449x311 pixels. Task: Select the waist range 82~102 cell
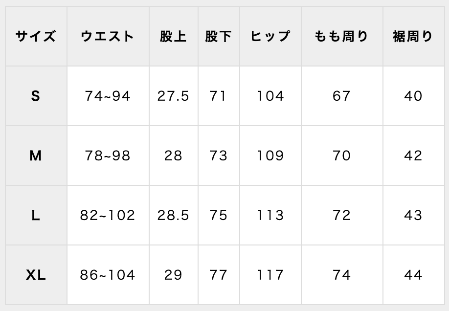click(108, 215)
